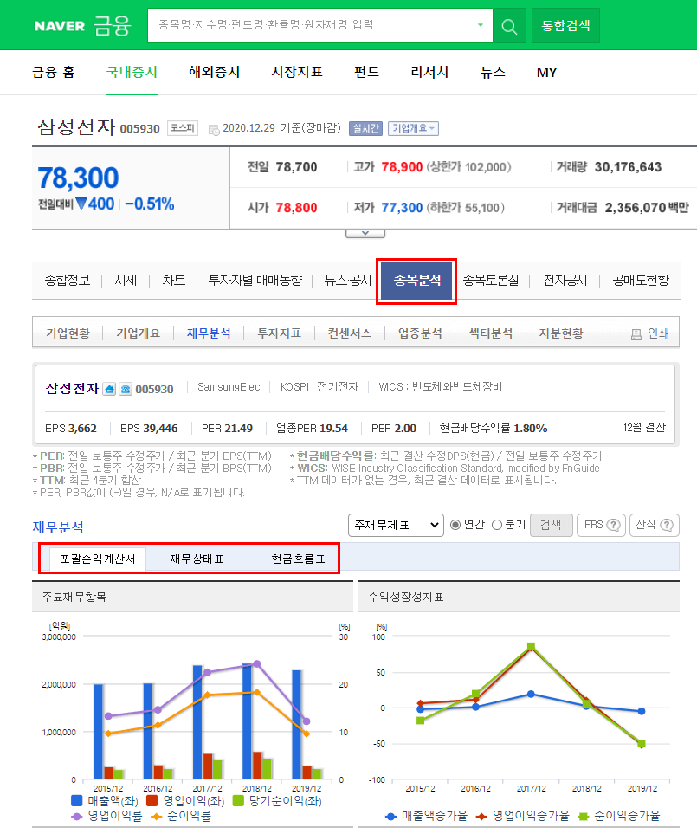Select 투자지표 sub-tab

click(x=279, y=333)
